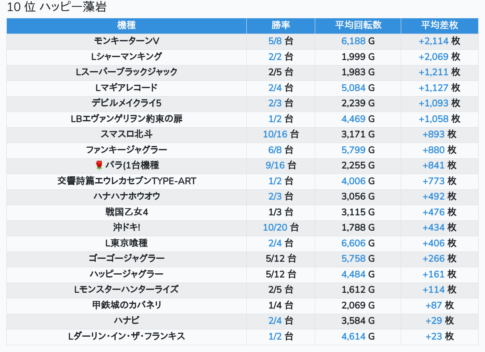The height and width of the screenshot is (352, 485).
Task: Click the ゴーゴージャグラー machine name
Action: click(126, 258)
